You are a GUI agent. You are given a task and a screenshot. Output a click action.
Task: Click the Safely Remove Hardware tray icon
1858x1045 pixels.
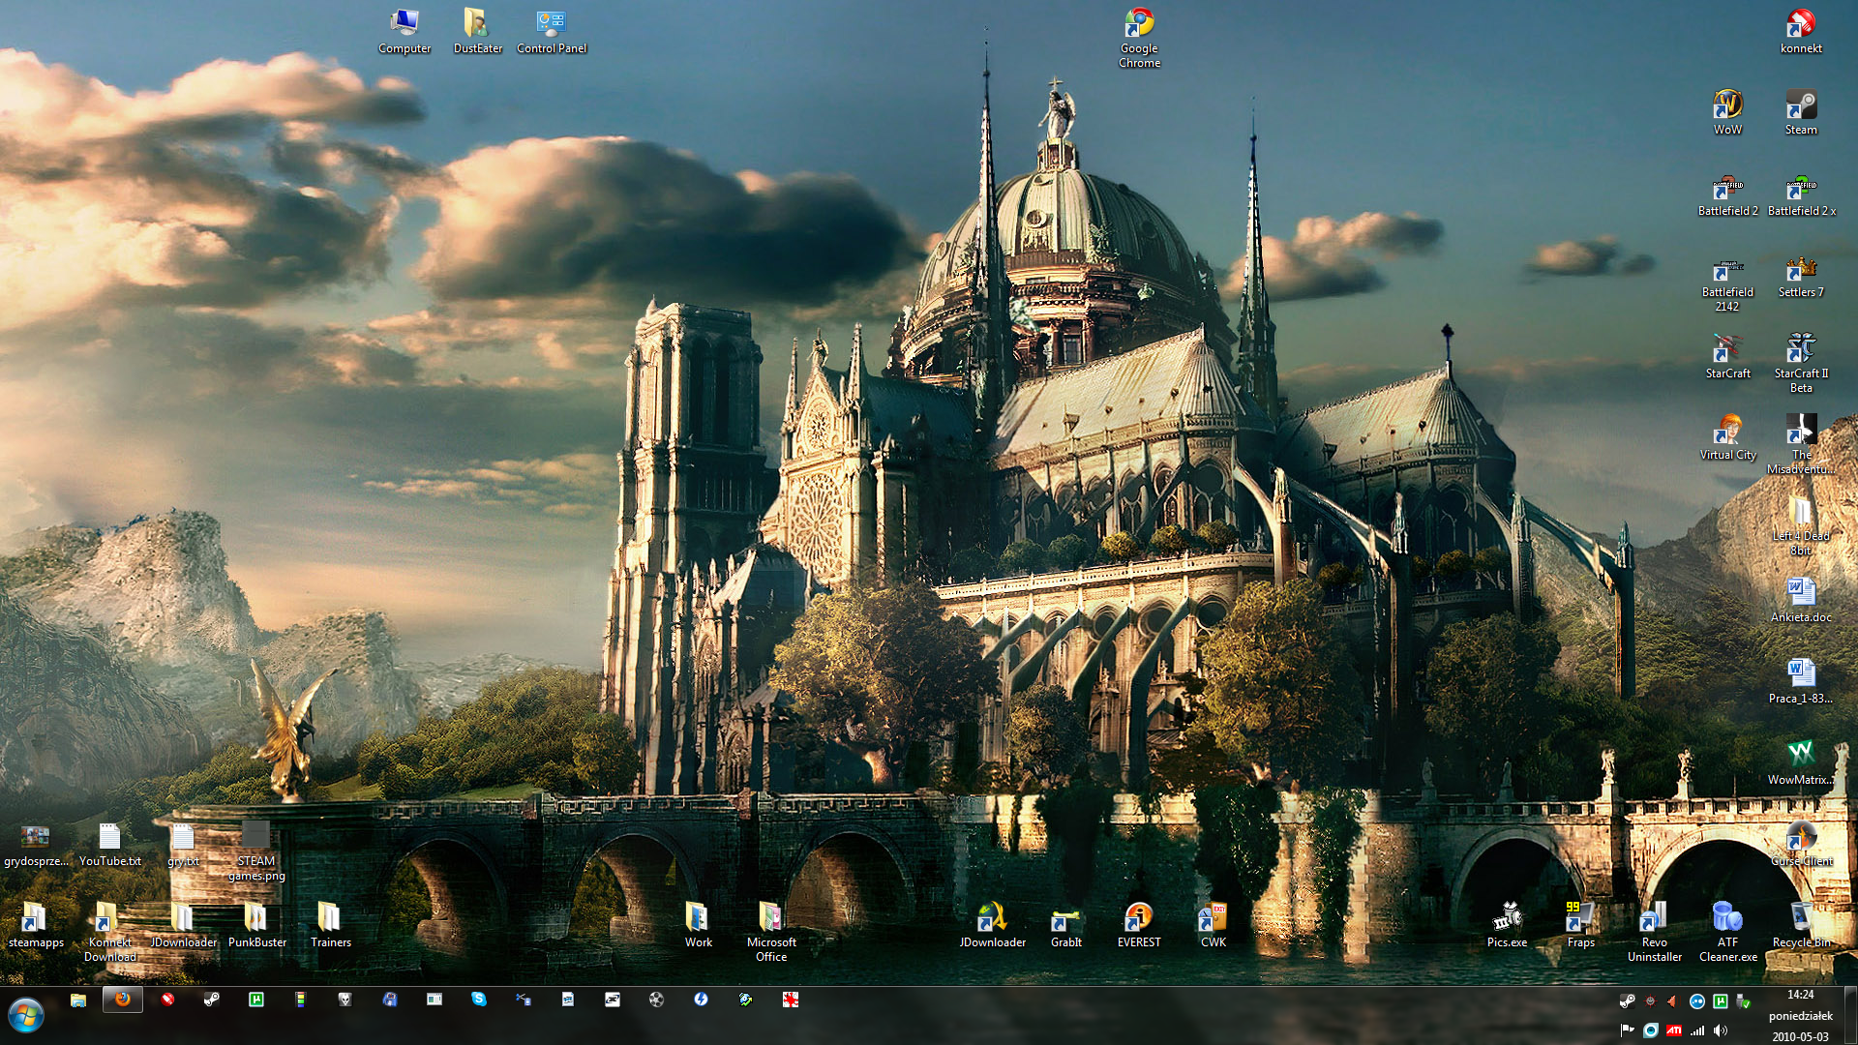pyautogui.click(x=1744, y=1001)
